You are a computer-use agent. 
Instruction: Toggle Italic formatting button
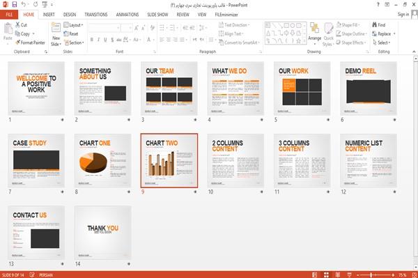[x=98, y=40]
